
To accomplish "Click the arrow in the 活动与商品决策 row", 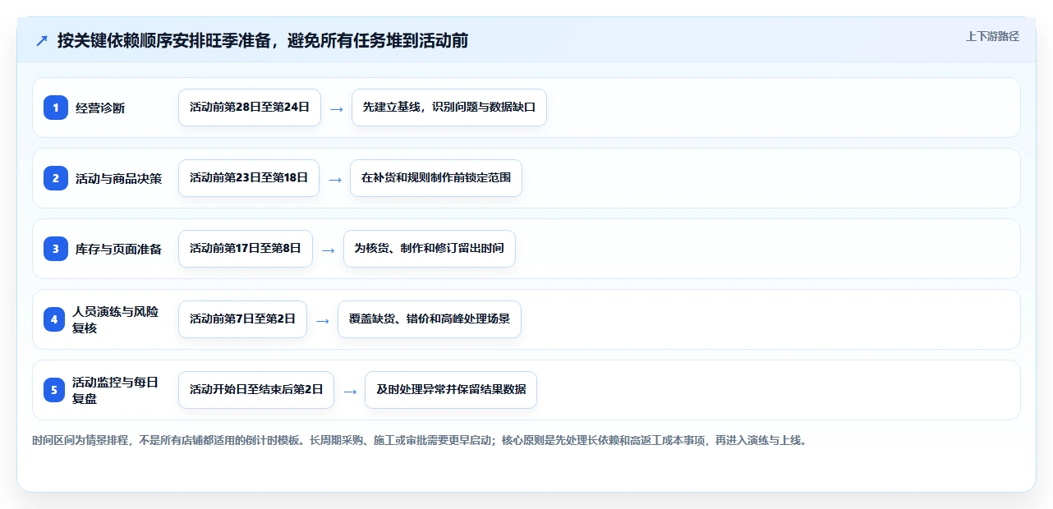I will pos(334,179).
